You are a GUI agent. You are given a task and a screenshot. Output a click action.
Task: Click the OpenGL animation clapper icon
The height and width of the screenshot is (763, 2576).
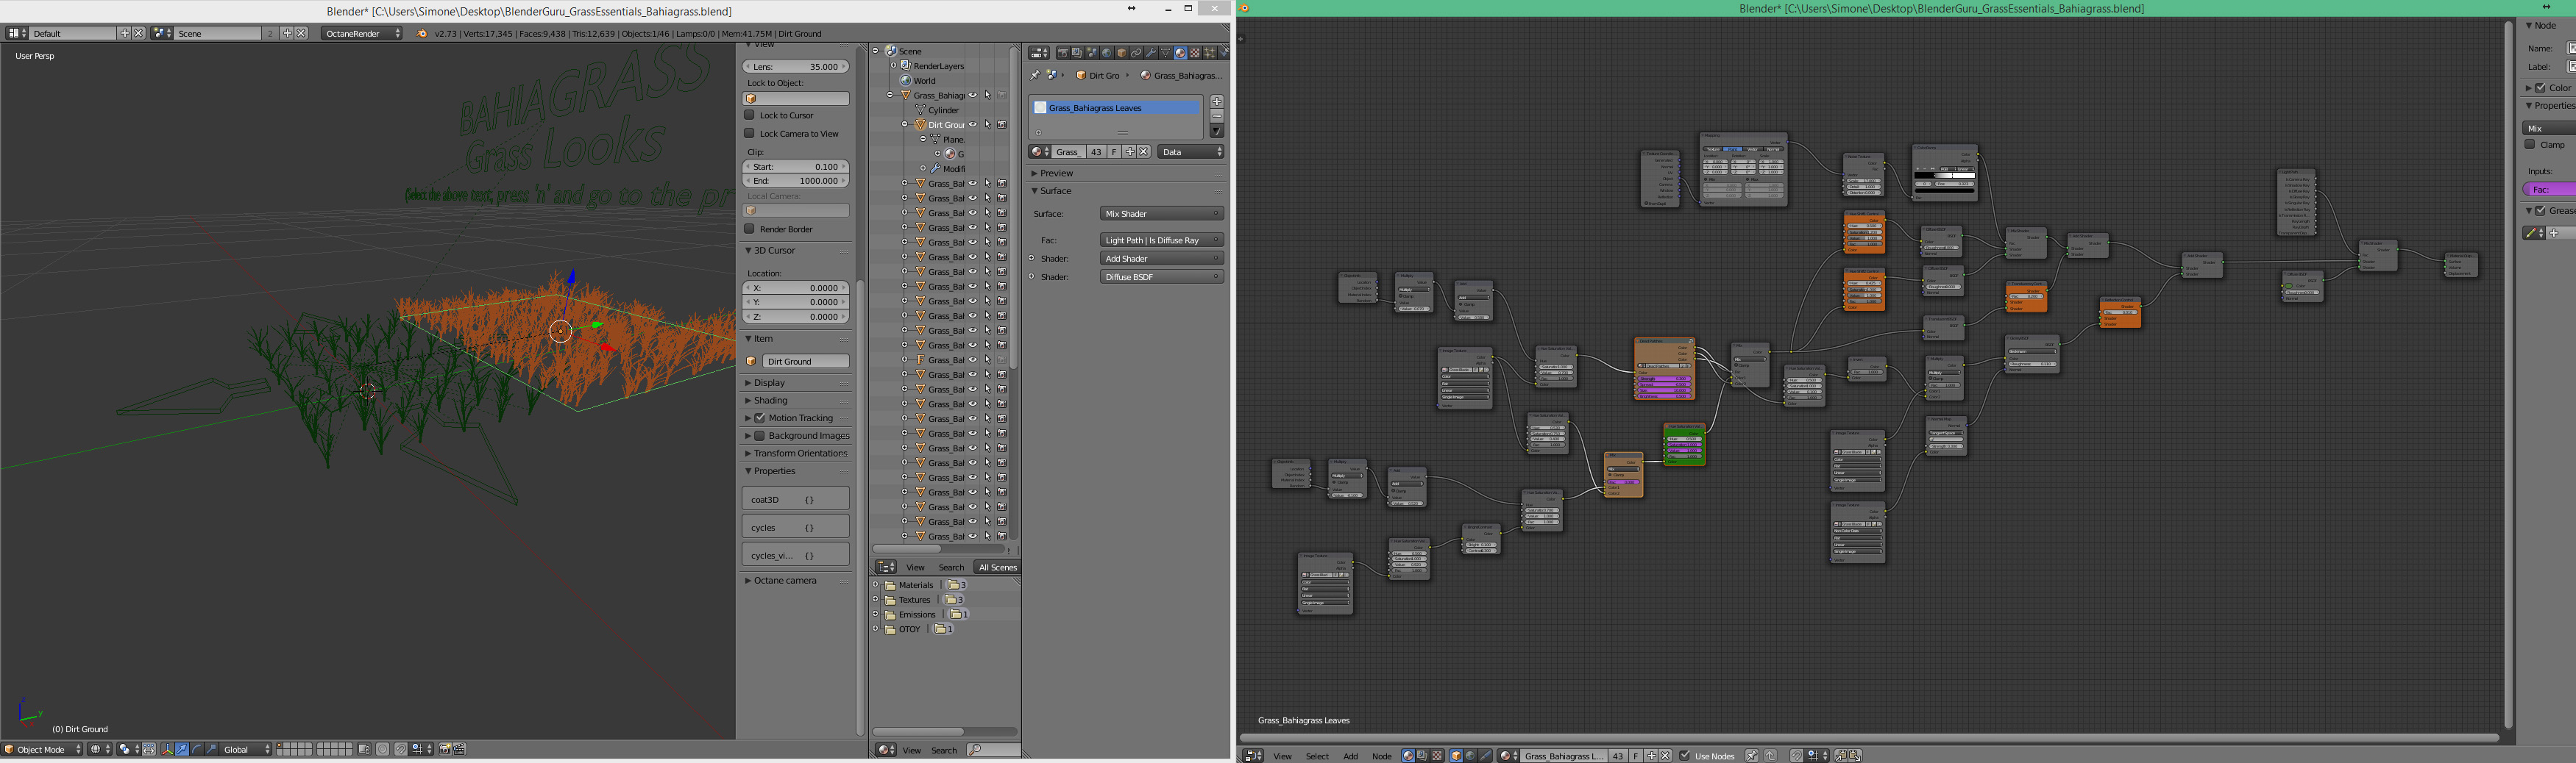pyautogui.click(x=459, y=749)
